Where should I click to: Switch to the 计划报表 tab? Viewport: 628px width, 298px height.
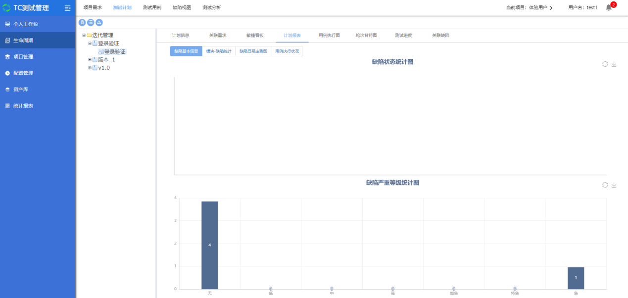click(x=292, y=36)
